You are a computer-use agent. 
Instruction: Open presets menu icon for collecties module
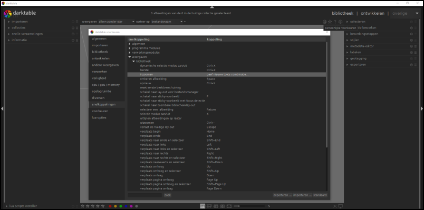[x=77, y=28]
